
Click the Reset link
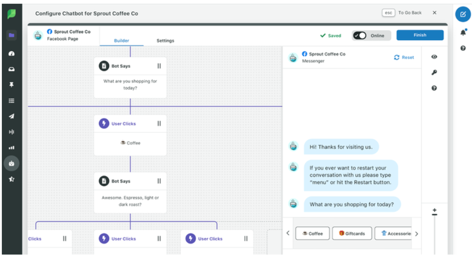(408, 57)
